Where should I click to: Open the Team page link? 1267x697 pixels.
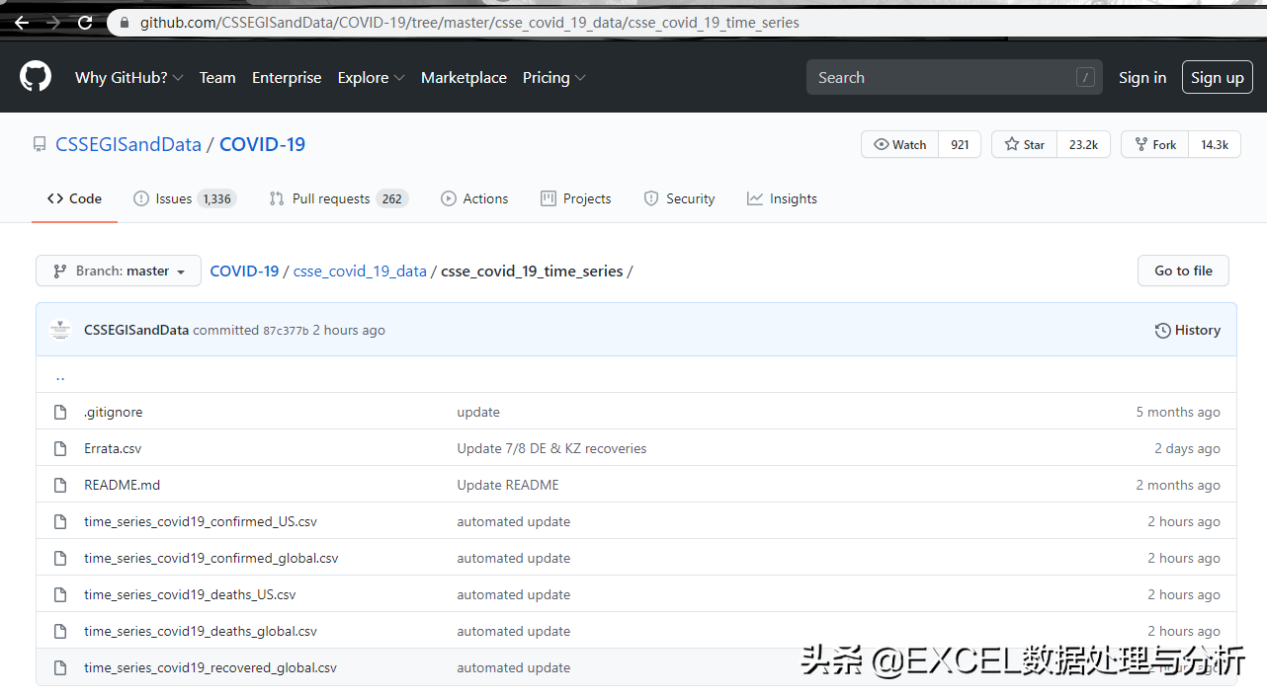(x=217, y=78)
